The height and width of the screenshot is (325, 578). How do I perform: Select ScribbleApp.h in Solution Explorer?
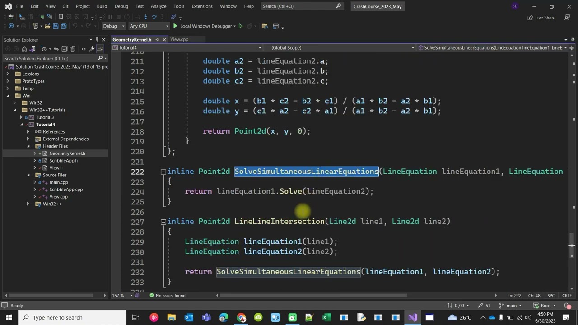tap(63, 161)
